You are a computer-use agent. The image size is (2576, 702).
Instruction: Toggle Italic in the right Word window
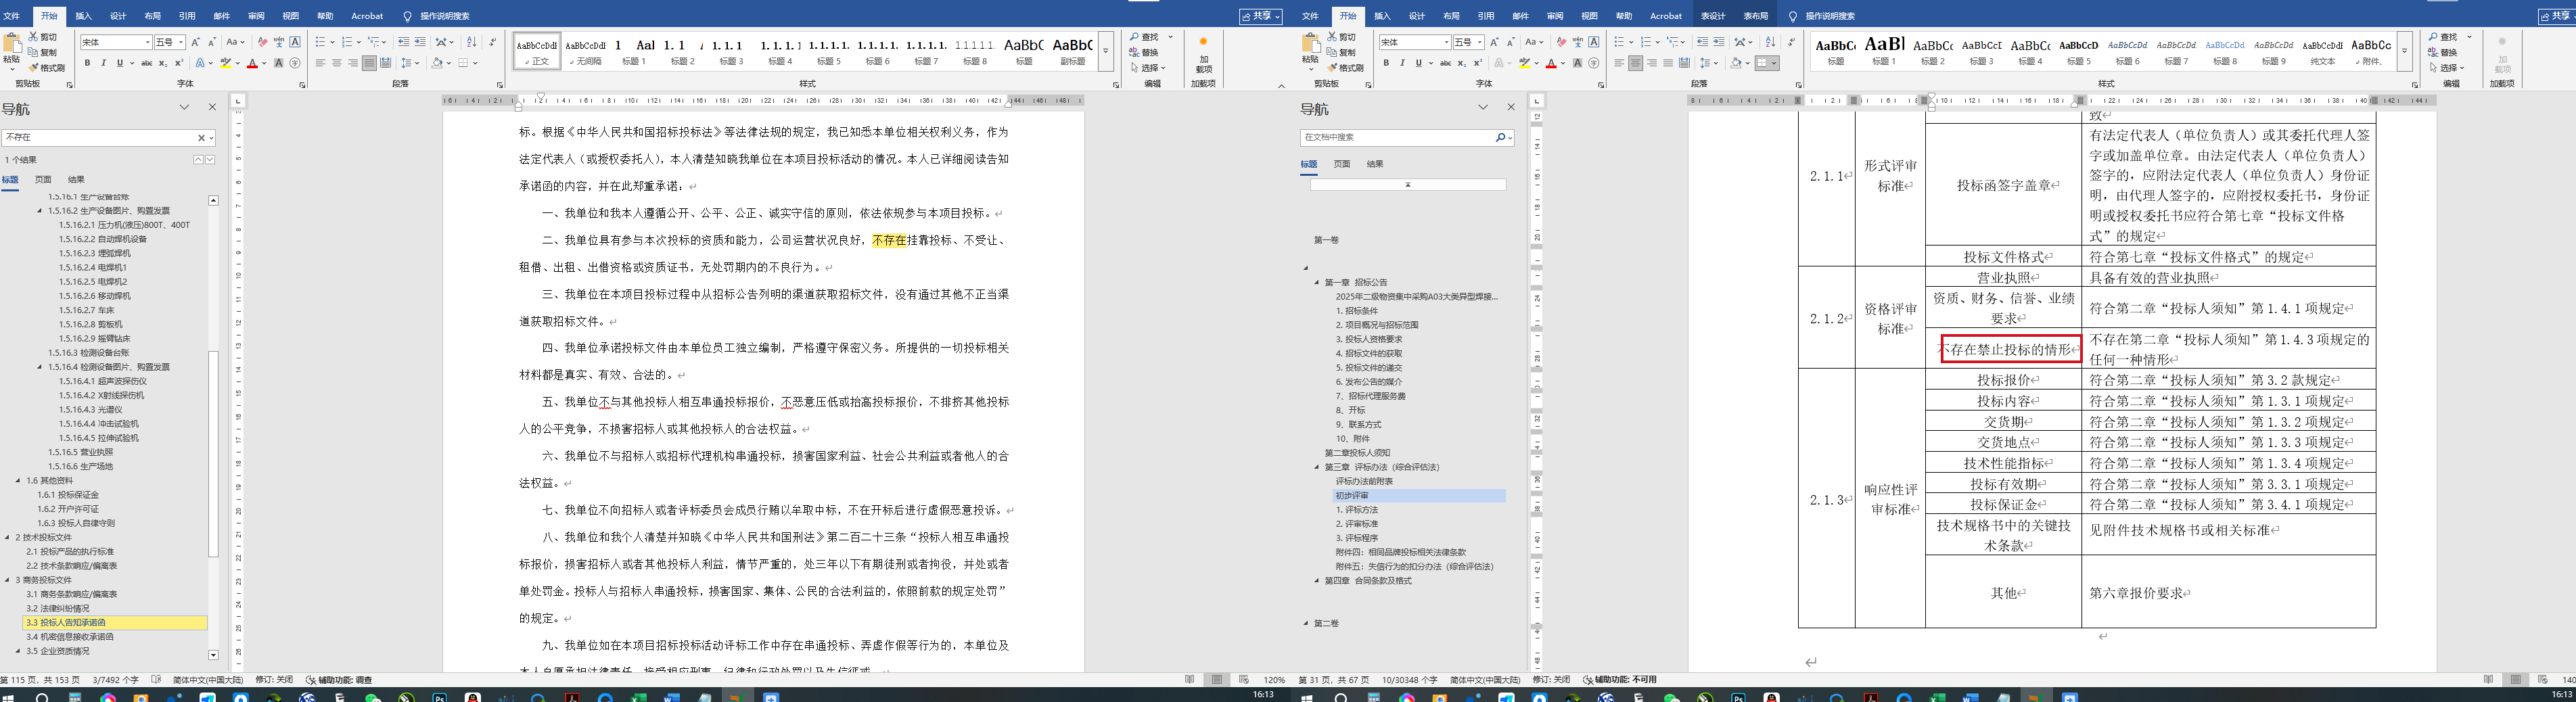(1402, 63)
